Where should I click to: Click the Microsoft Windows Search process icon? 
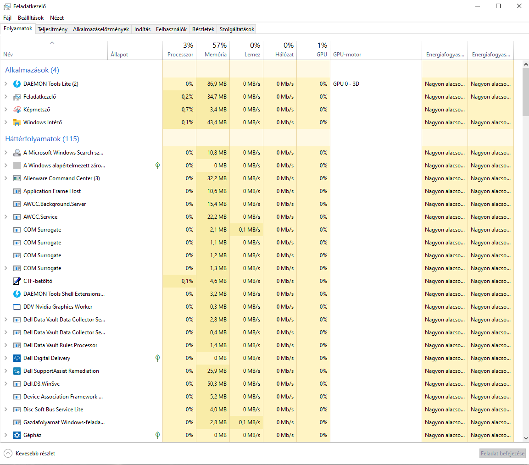click(17, 153)
